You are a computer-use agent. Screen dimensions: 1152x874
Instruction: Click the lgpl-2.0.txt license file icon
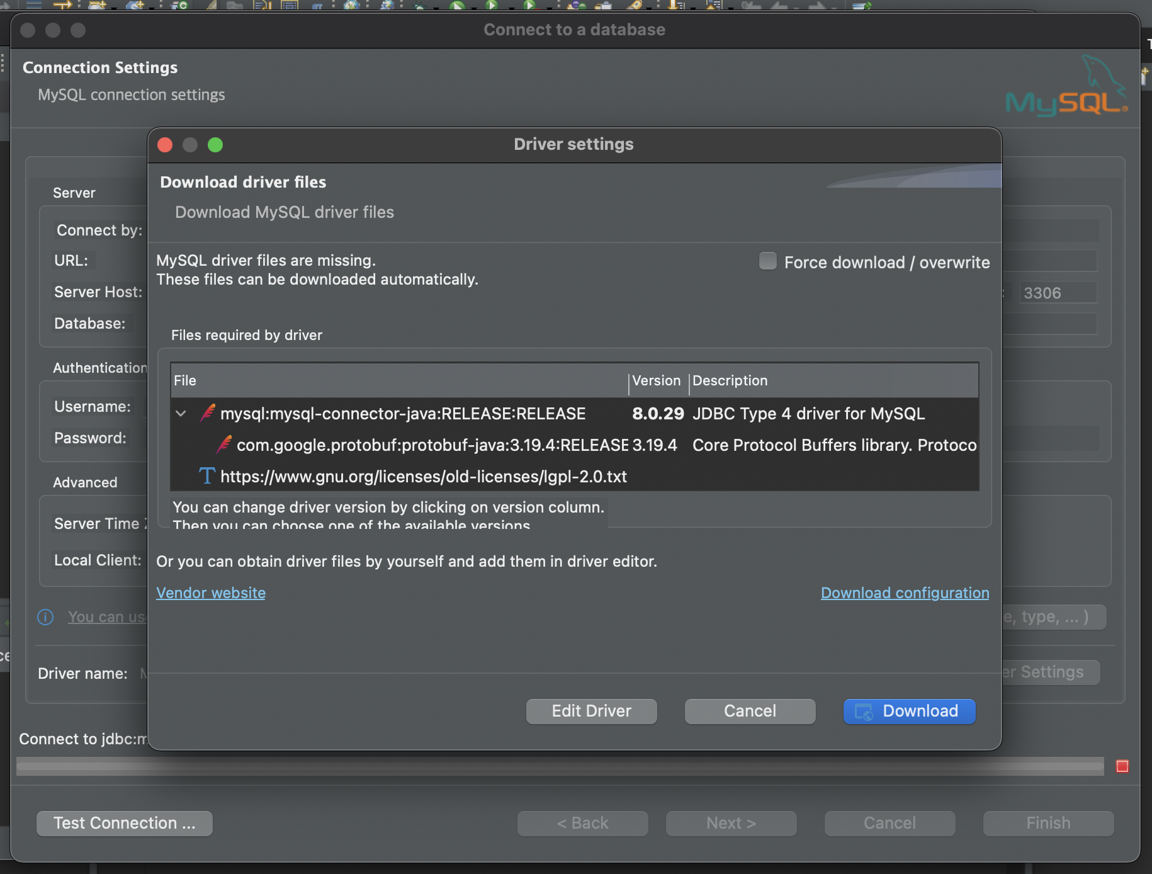coord(207,476)
